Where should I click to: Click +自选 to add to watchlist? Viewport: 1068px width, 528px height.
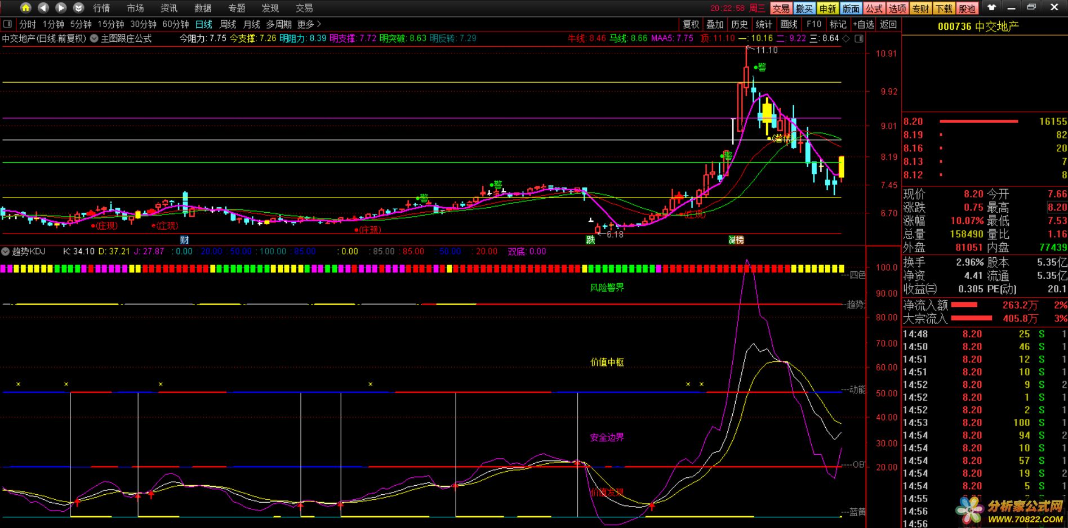864,24
